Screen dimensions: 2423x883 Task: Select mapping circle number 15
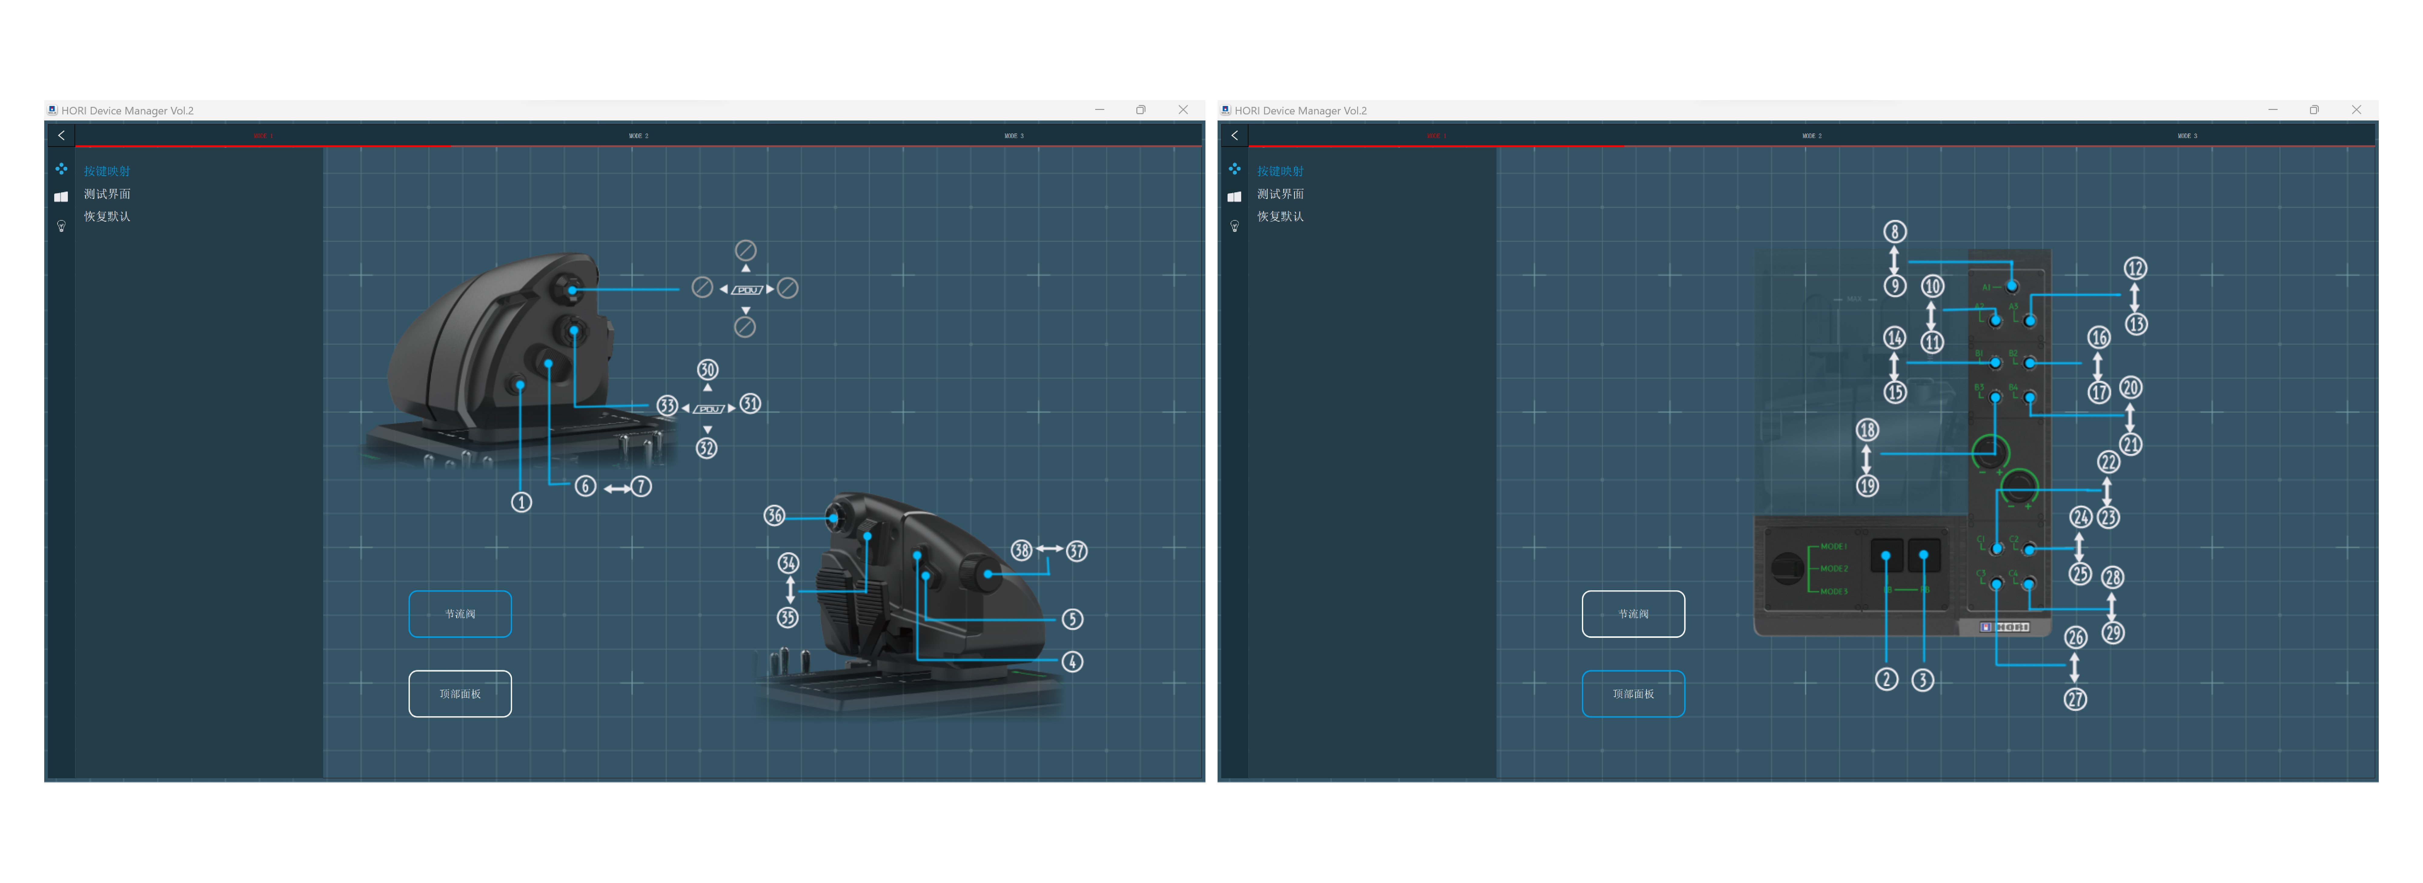[1895, 392]
